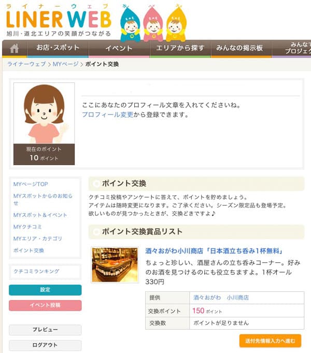Viewport: 311px width, 353px height.
Task: Select the pink hooded baby mascot
Action: (x=153, y=23)
